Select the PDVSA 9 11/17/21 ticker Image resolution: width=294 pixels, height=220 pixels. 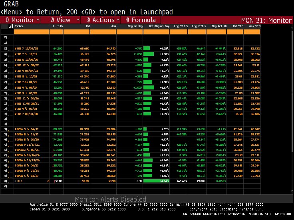coord(27,145)
